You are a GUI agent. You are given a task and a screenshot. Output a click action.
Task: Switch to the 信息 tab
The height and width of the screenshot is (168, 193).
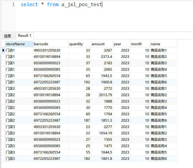(9, 36)
